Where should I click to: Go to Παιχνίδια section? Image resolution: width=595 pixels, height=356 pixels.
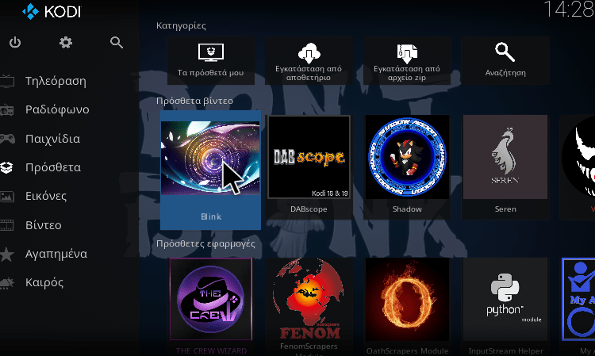click(52, 139)
